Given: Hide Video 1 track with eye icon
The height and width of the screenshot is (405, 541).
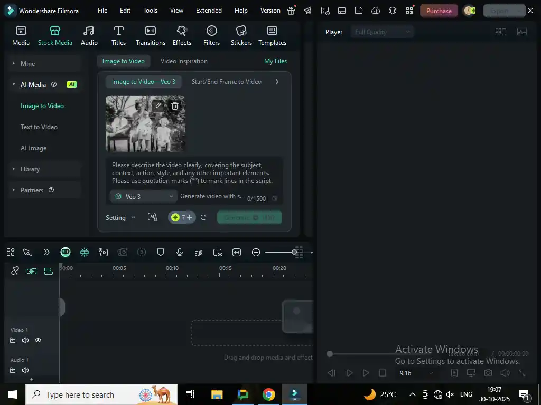Looking at the screenshot, I should pyautogui.click(x=38, y=340).
